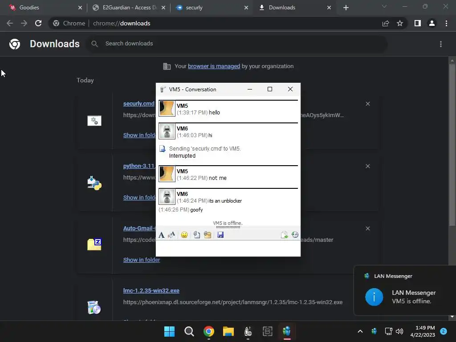This screenshot has width=456, height=342.
Task: Show Auto-Gmail download in folder
Action: click(141, 260)
